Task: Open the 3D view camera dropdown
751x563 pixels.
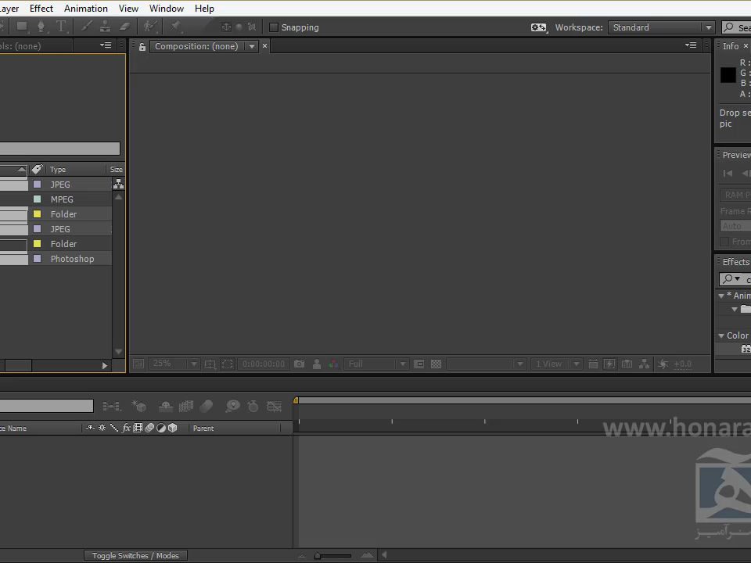Action: [486, 364]
